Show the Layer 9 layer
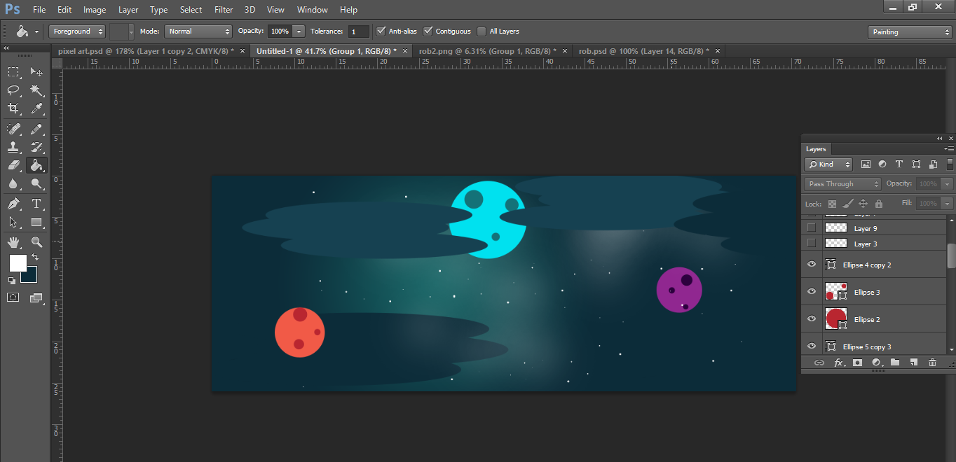The width and height of the screenshot is (956, 462). [812, 228]
